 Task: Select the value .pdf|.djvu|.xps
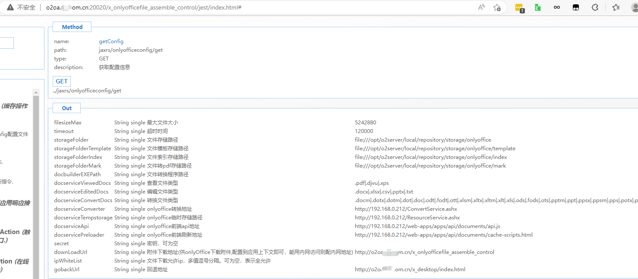coord(372,183)
